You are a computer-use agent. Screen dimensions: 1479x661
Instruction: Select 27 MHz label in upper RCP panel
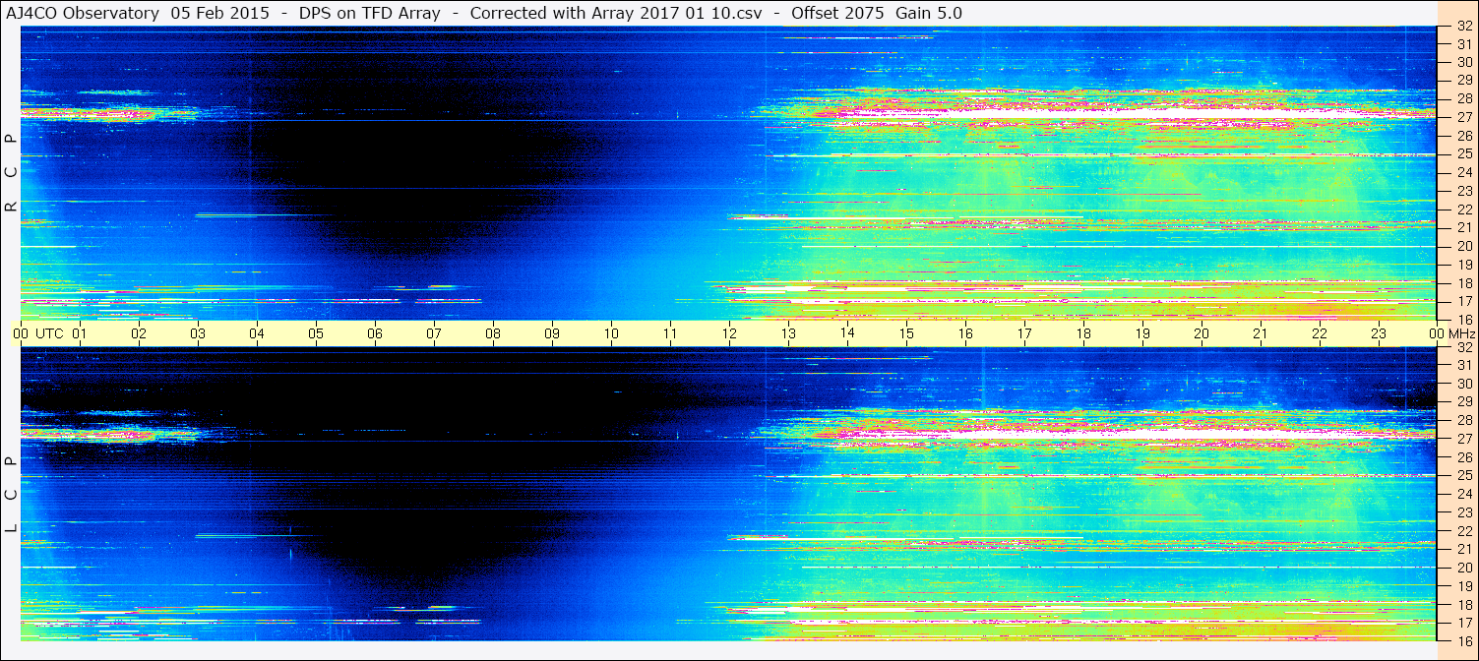click(1463, 117)
